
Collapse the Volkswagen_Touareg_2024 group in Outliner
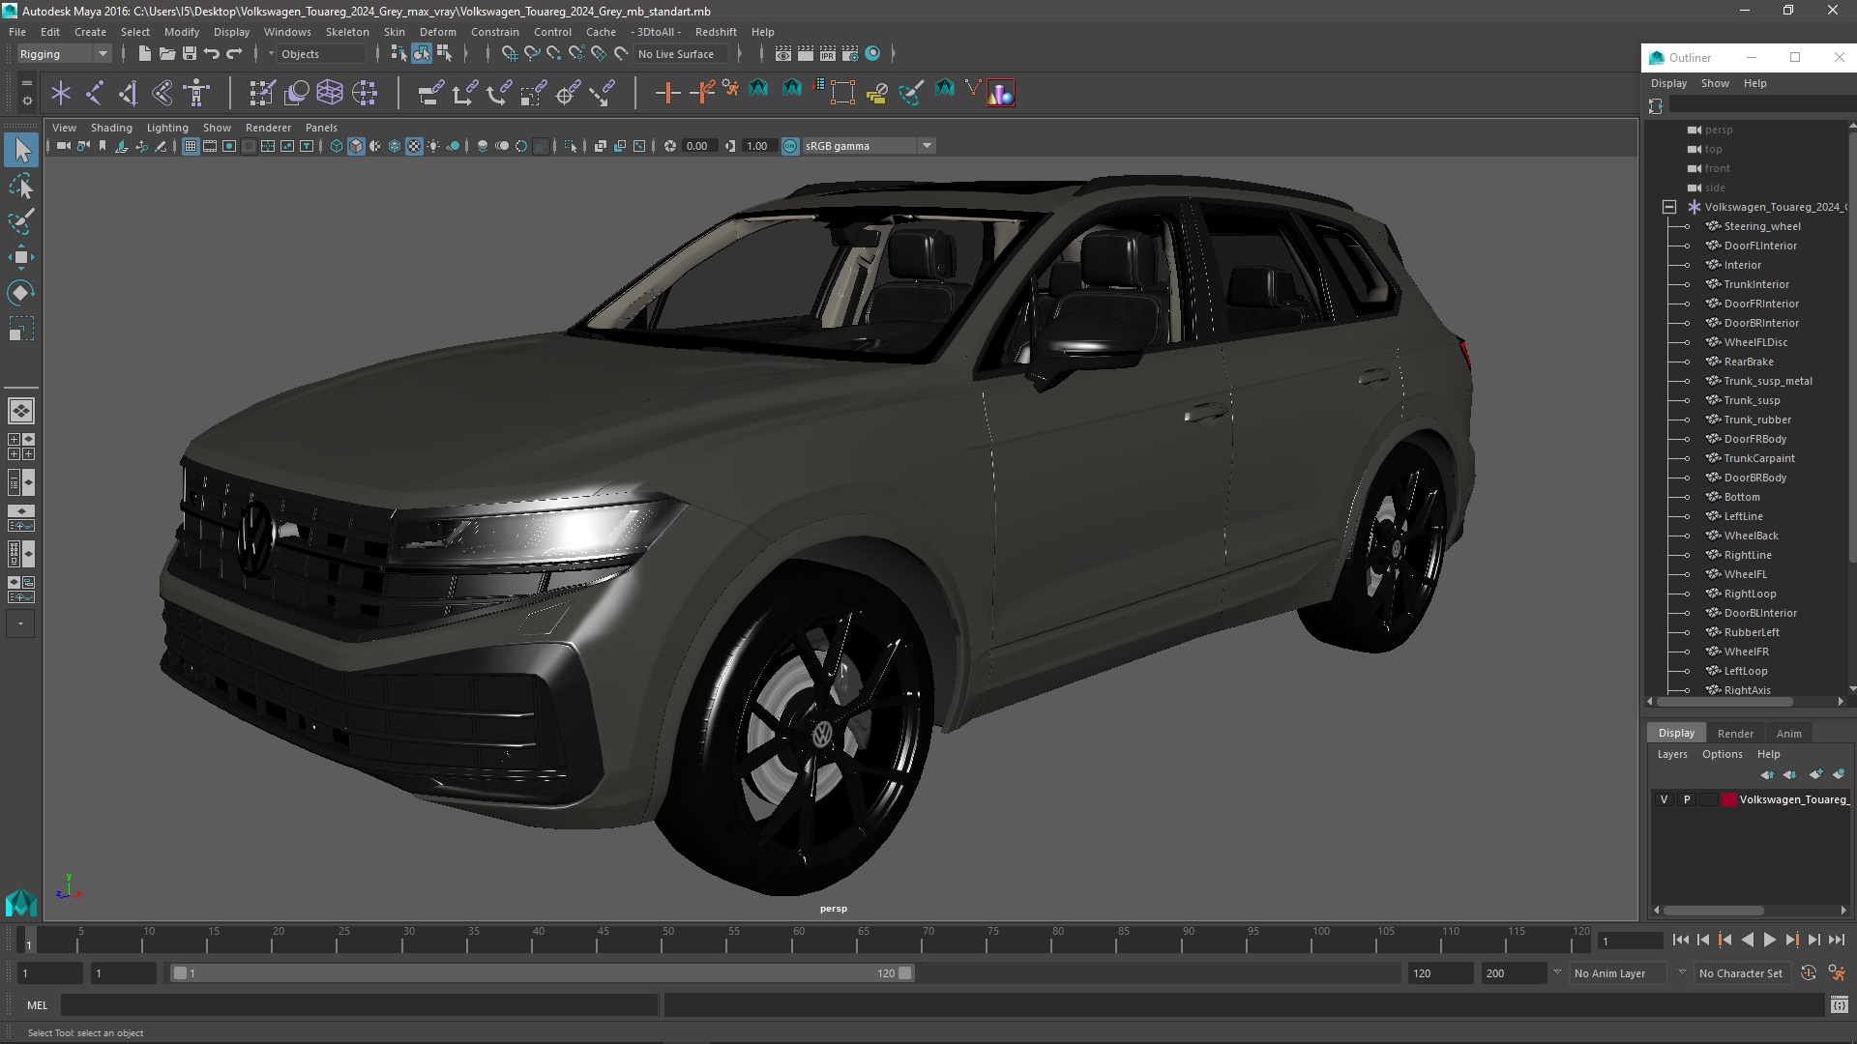coord(1669,207)
